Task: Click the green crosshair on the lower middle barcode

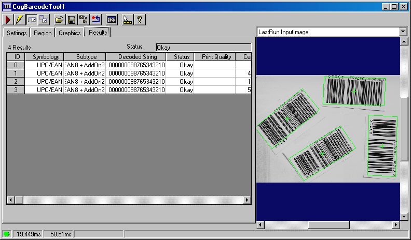Action: 322,154
